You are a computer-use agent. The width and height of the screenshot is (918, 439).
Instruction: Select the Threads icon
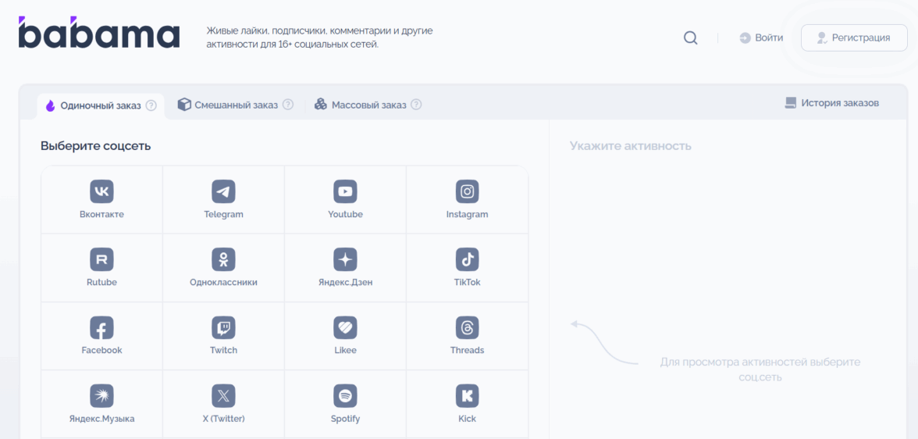467,327
